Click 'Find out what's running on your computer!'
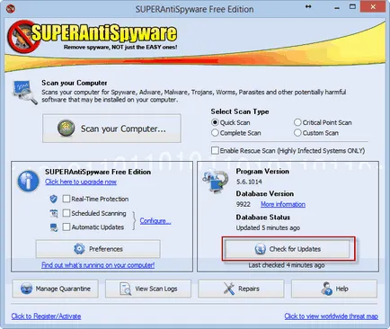 click(x=98, y=265)
